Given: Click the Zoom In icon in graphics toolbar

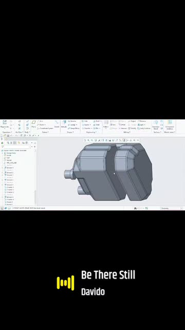Looking at the screenshot, I should [88, 140].
